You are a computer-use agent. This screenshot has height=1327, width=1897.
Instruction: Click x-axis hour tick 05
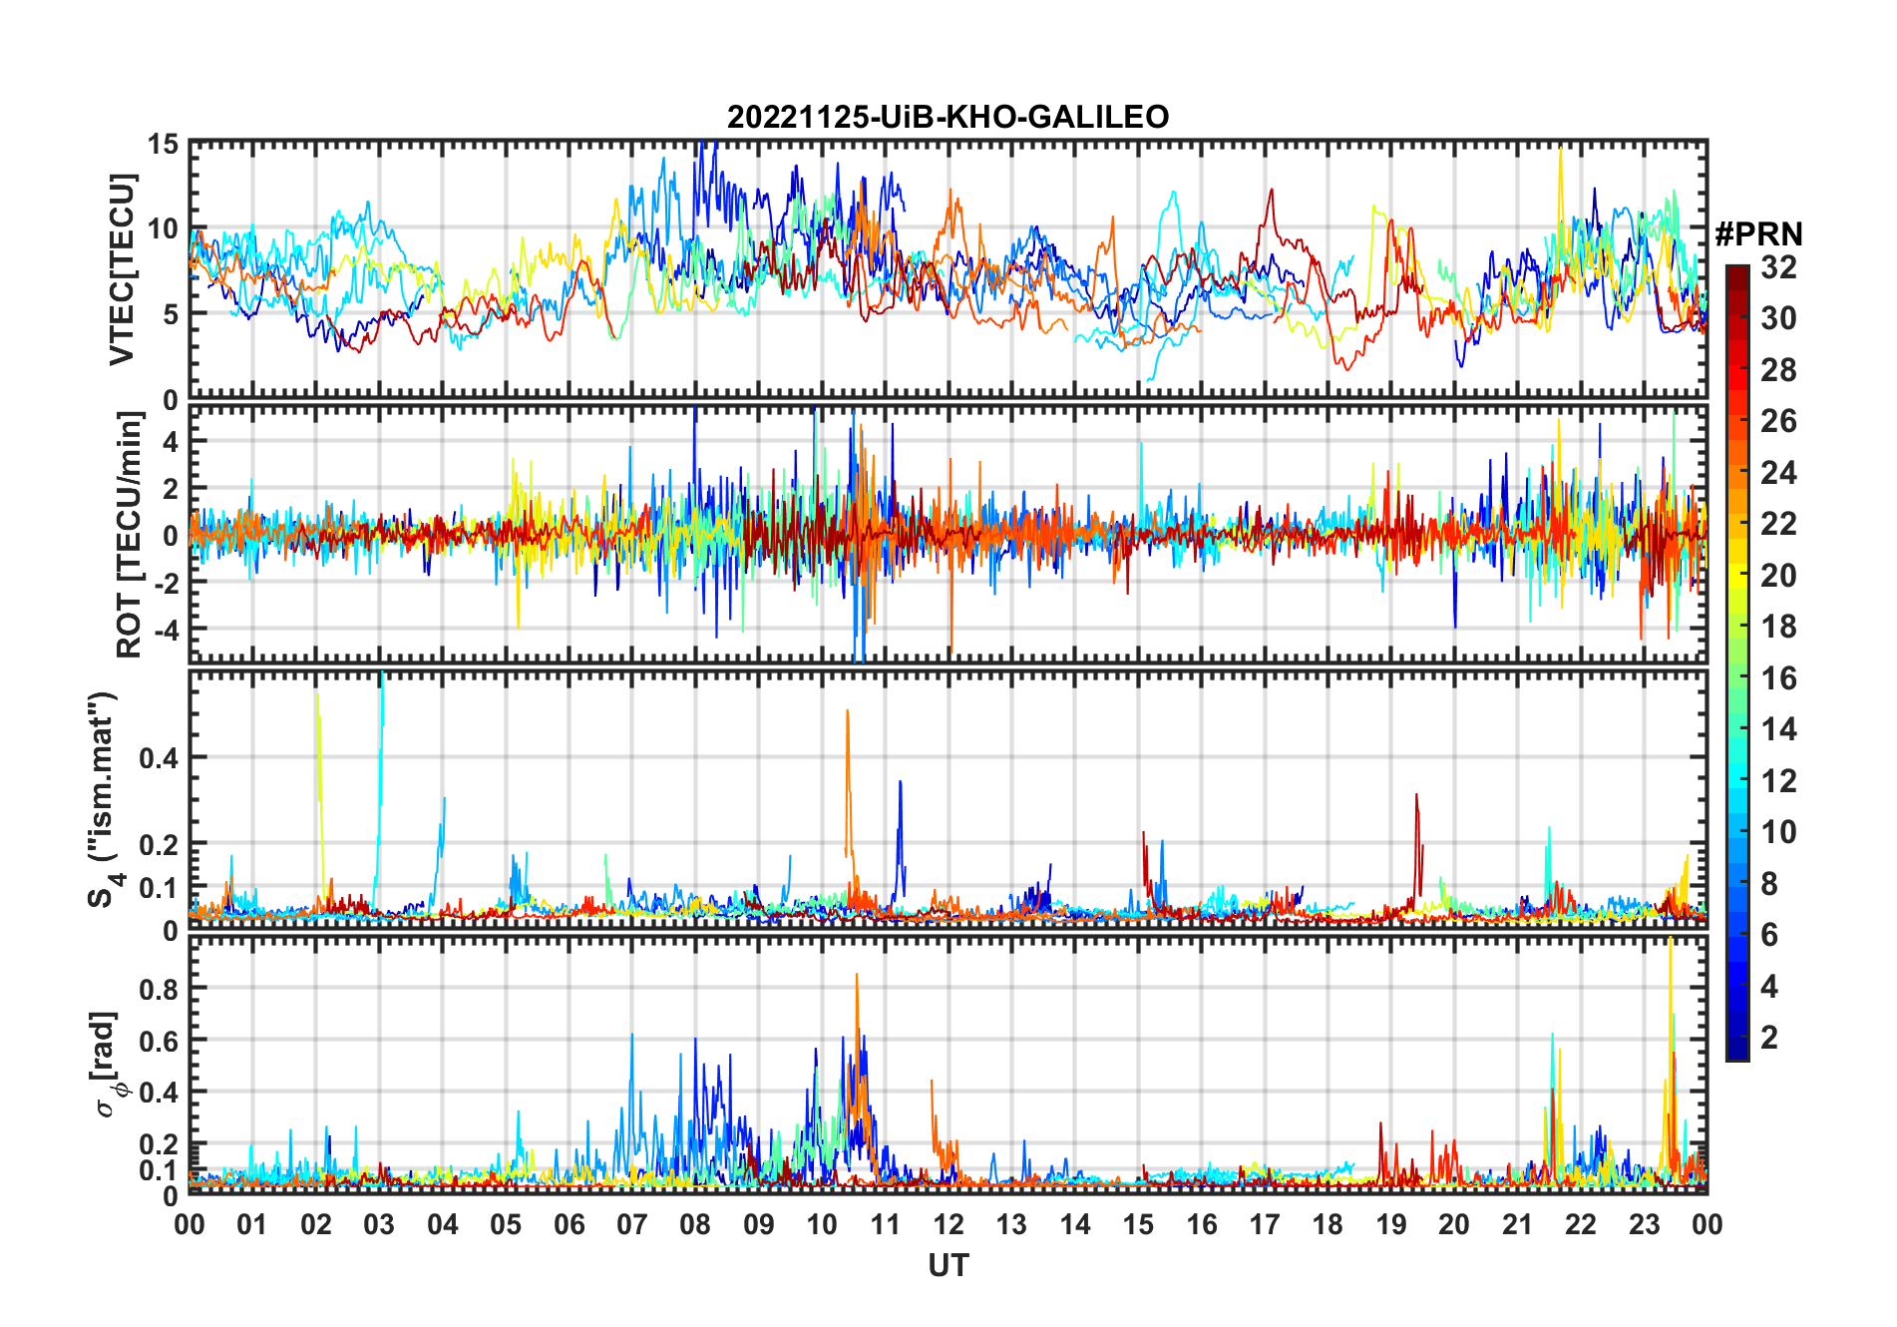coord(506,1225)
